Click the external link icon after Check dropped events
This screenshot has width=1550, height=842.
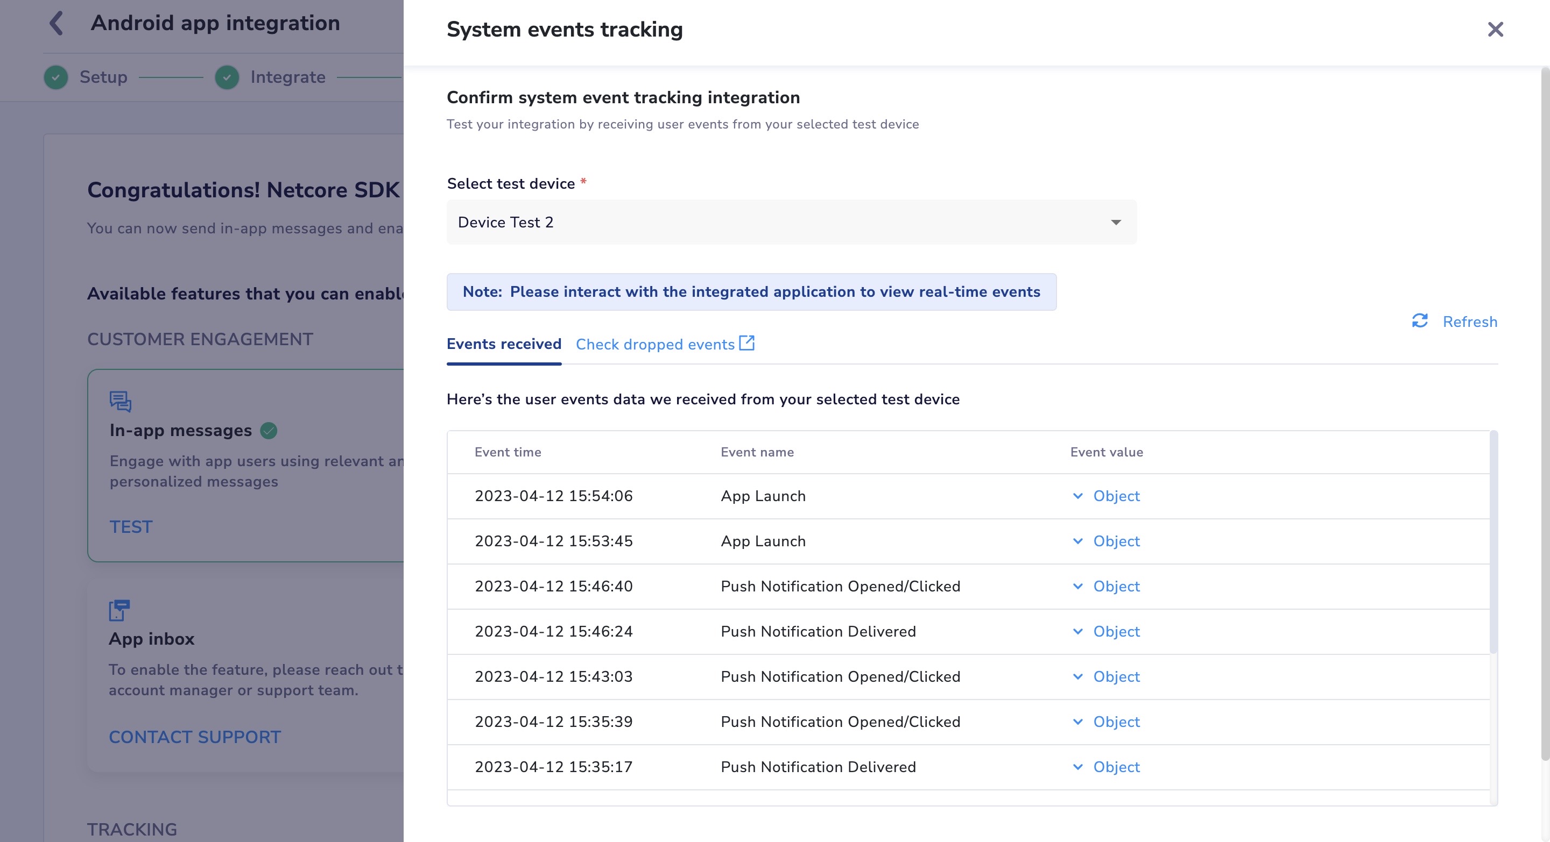[746, 343]
